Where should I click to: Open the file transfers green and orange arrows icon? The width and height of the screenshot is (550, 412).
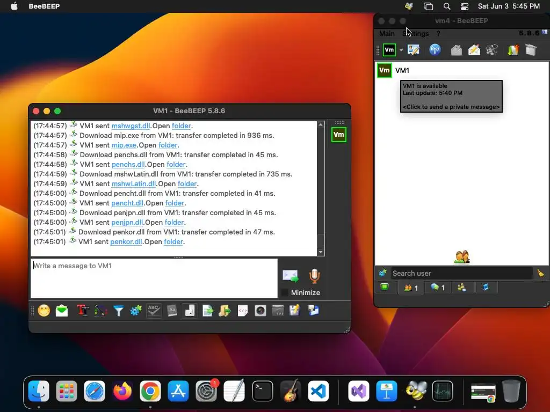[513, 50]
